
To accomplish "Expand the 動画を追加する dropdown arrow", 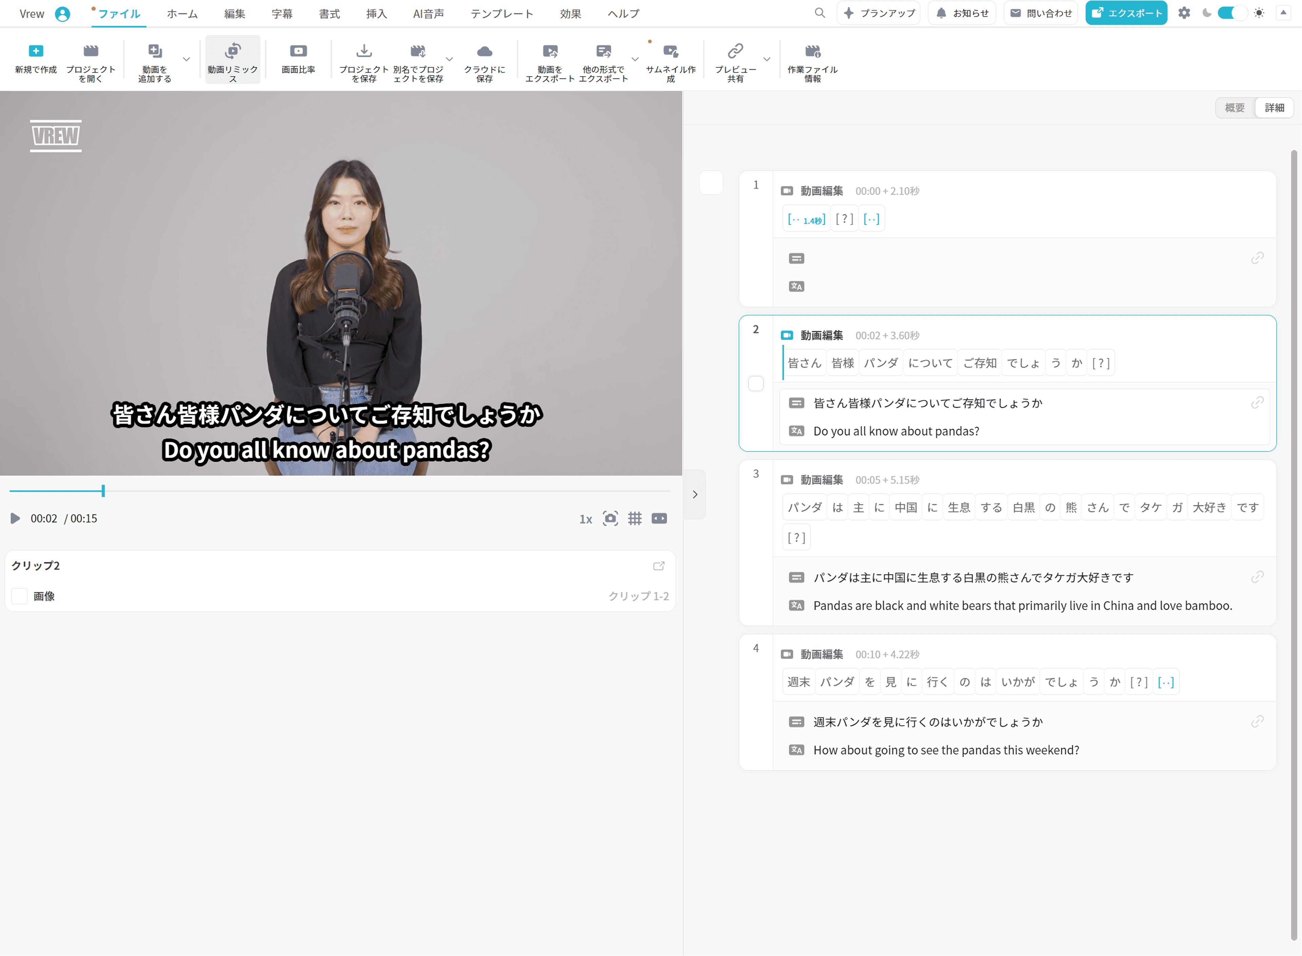I will [186, 59].
